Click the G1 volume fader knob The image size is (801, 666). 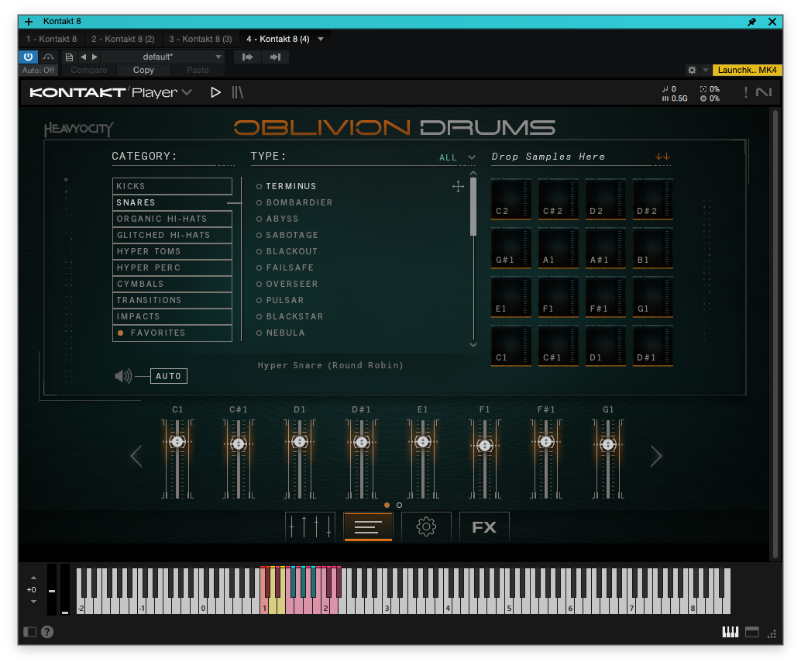[608, 445]
